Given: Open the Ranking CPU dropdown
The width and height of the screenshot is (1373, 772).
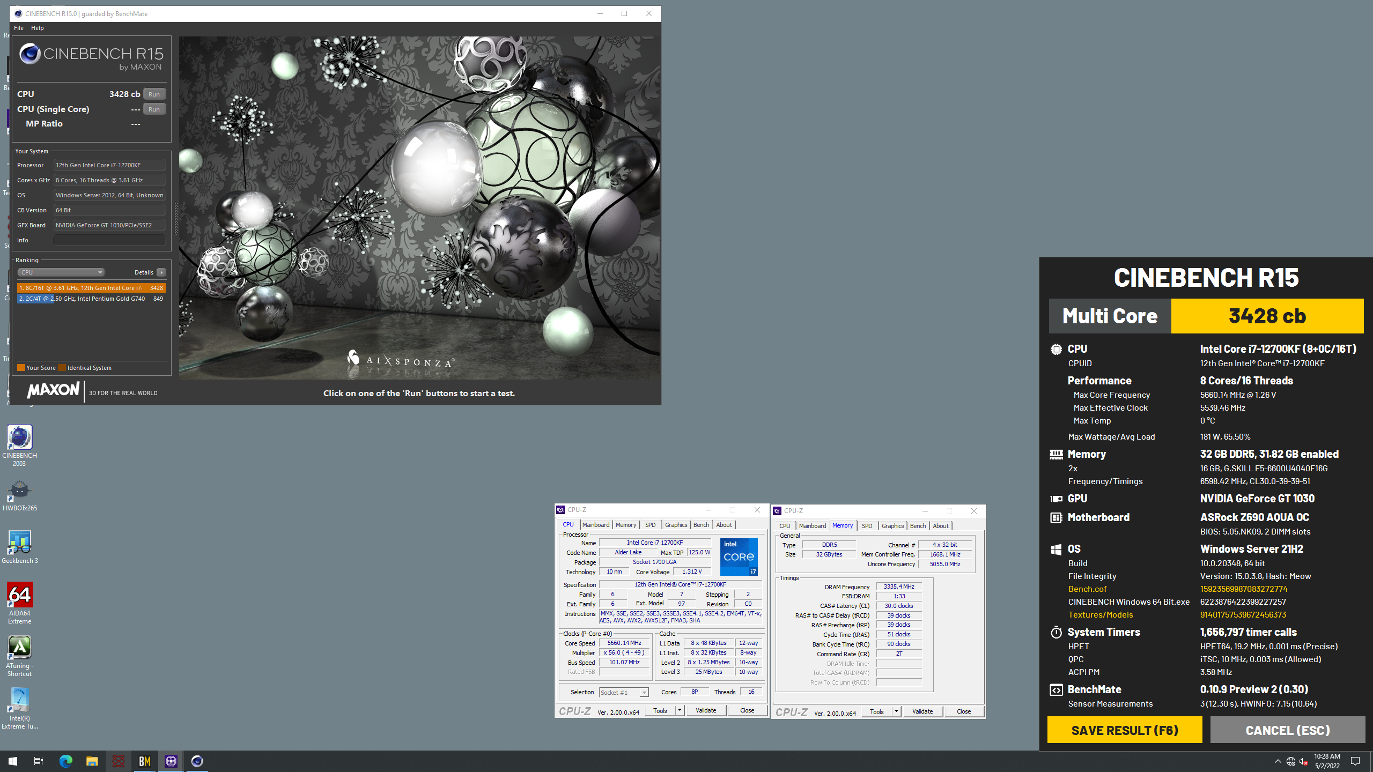Looking at the screenshot, I should tap(61, 272).
